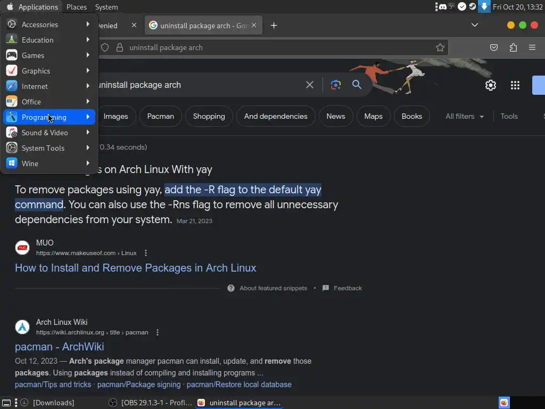Open the Accessories submenu

pos(49,24)
